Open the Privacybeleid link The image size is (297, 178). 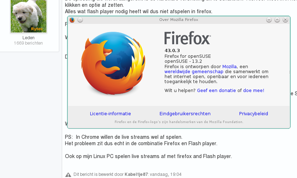(253, 114)
